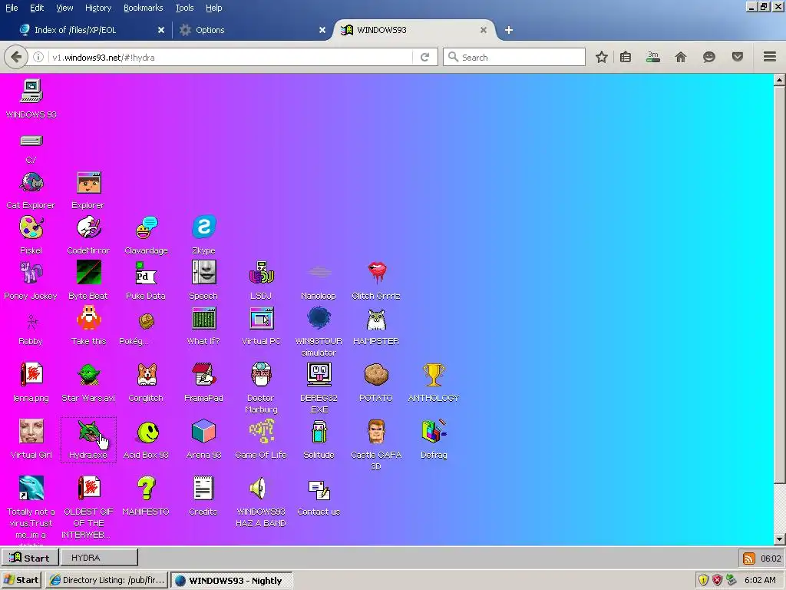Launch Virtual PC

261,318
